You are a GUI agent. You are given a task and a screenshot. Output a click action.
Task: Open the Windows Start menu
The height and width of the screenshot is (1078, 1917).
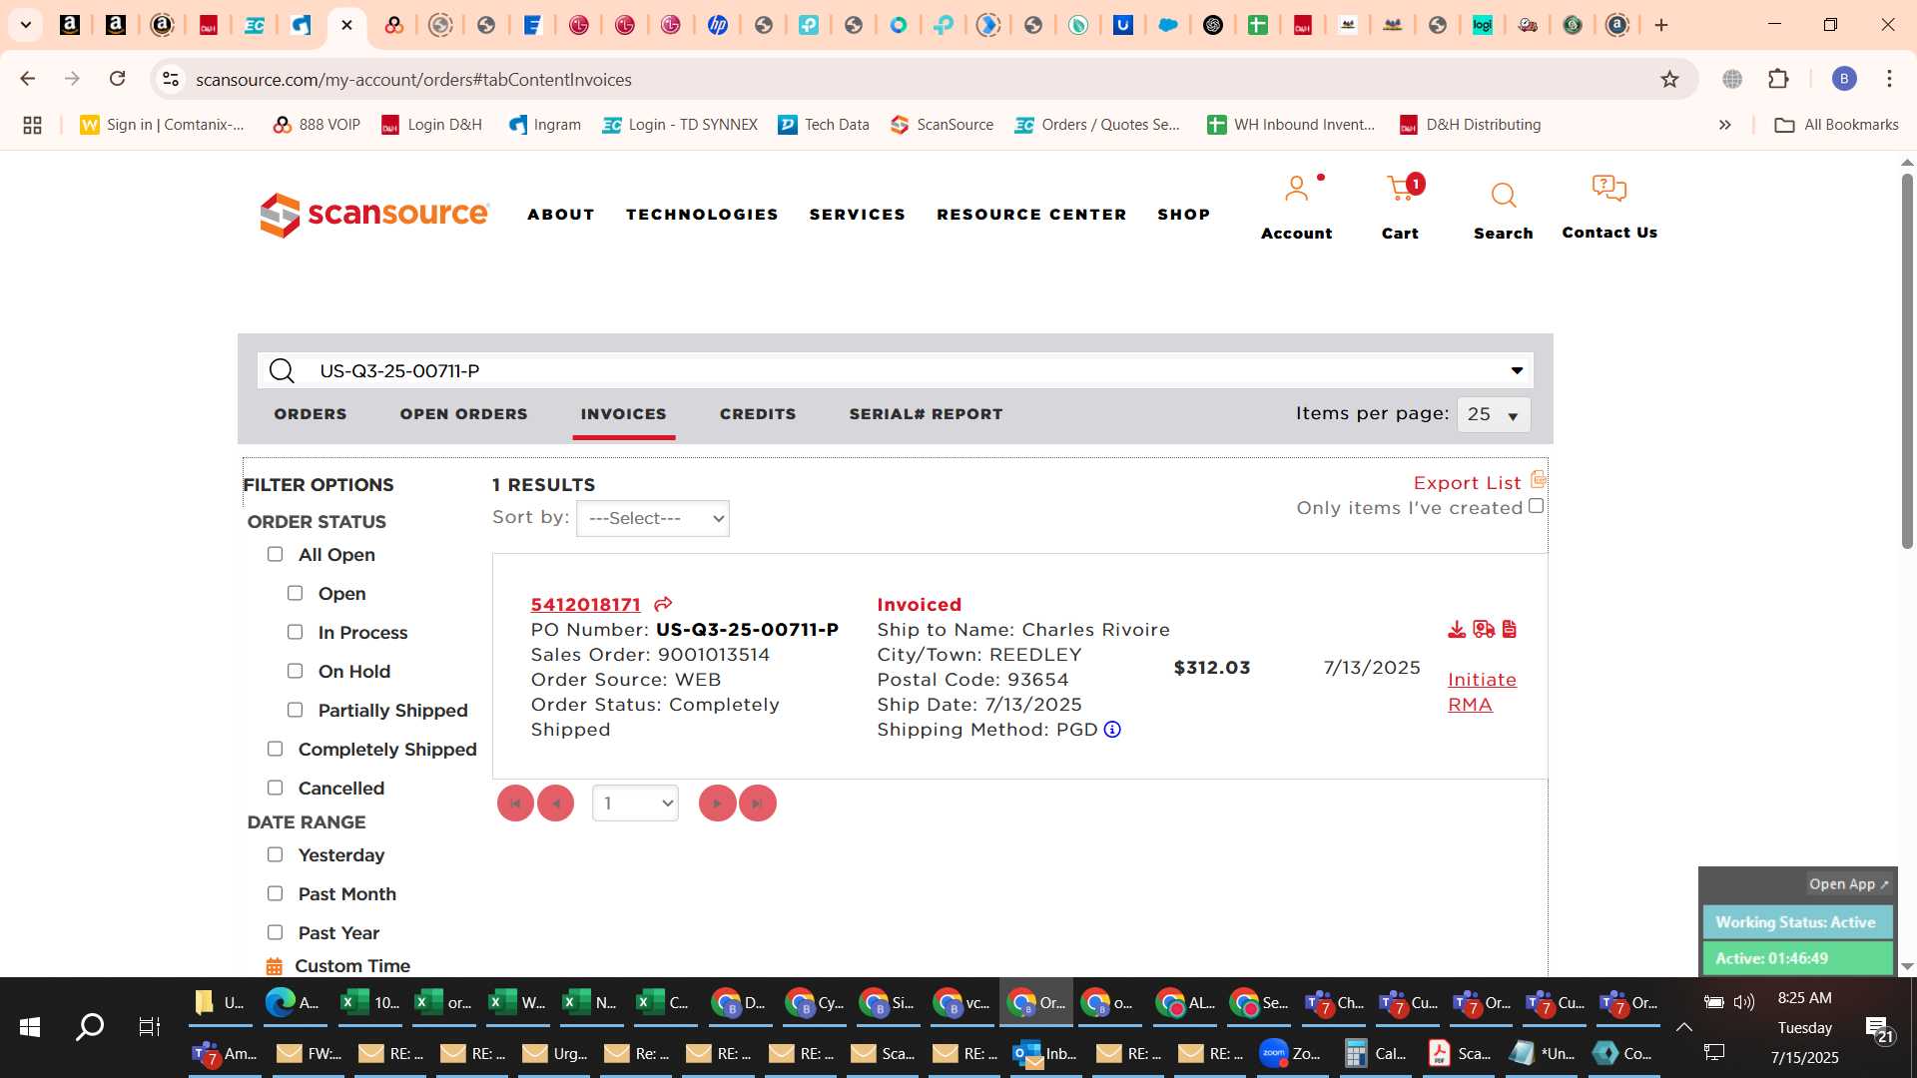coord(30,1026)
